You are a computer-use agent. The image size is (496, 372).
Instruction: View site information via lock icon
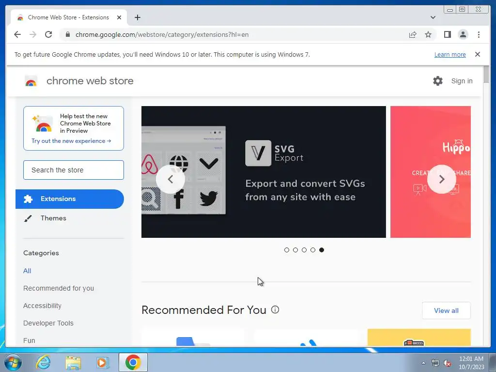point(67,34)
